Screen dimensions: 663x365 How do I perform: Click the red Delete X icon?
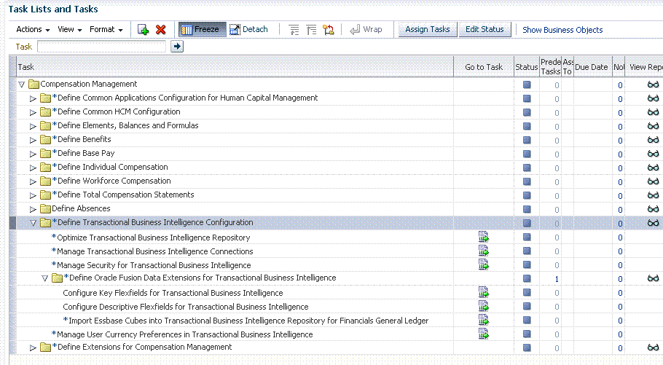[161, 30]
